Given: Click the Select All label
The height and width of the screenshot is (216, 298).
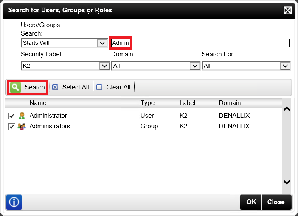Looking at the screenshot, I should tap(76, 87).
